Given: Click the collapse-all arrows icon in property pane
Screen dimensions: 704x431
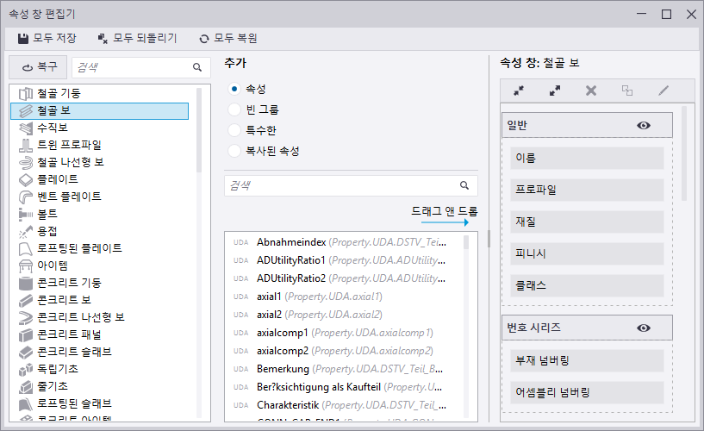Looking at the screenshot, I should click(519, 91).
